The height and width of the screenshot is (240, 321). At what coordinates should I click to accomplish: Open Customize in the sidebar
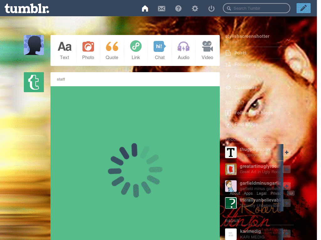246,87
